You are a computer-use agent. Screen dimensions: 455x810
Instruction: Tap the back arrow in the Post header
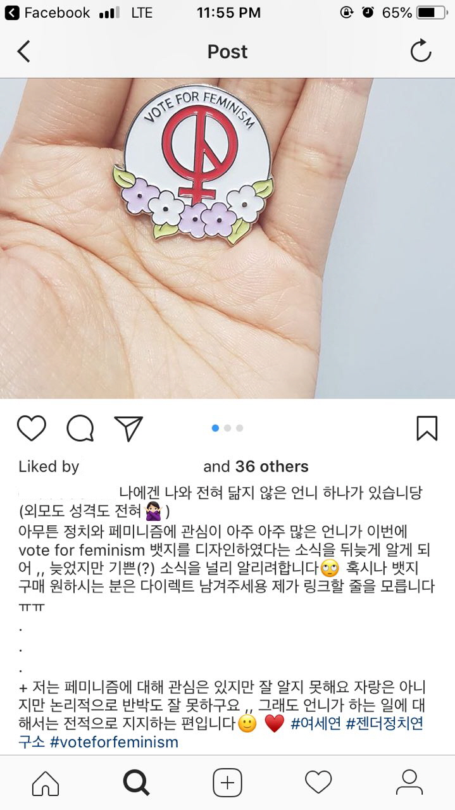coord(23,51)
